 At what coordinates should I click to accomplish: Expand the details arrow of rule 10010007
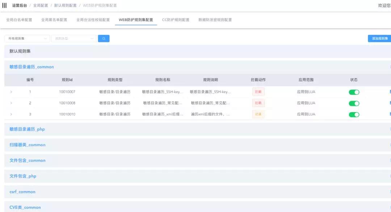point(11,92)
